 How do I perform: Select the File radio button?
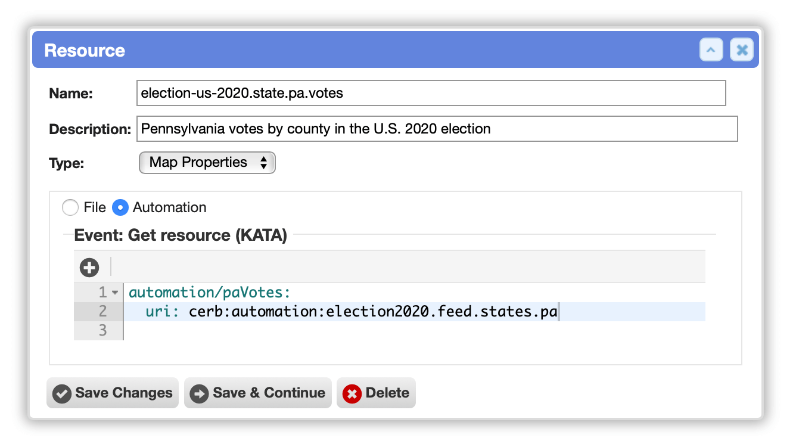(x=70, y=207)
